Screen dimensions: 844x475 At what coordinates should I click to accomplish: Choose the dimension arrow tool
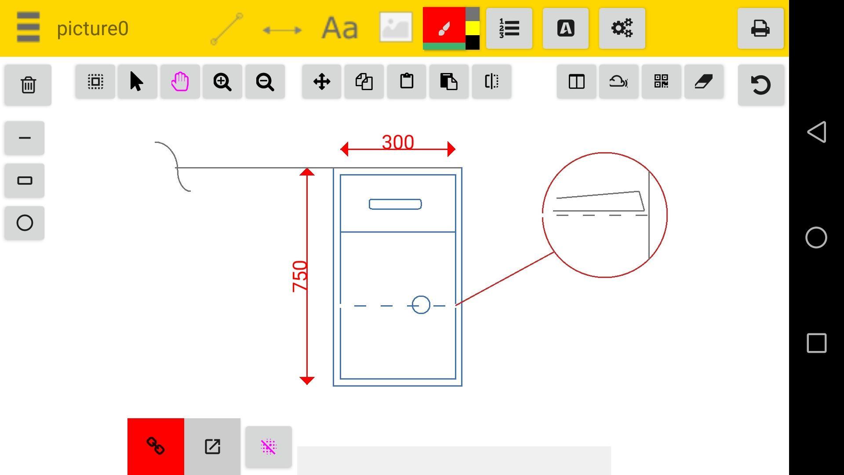tap(282, 30)
